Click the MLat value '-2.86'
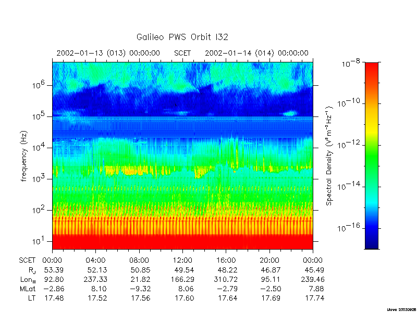The width and height of the screenshot is (417, 312). click(x=53, y=289)
